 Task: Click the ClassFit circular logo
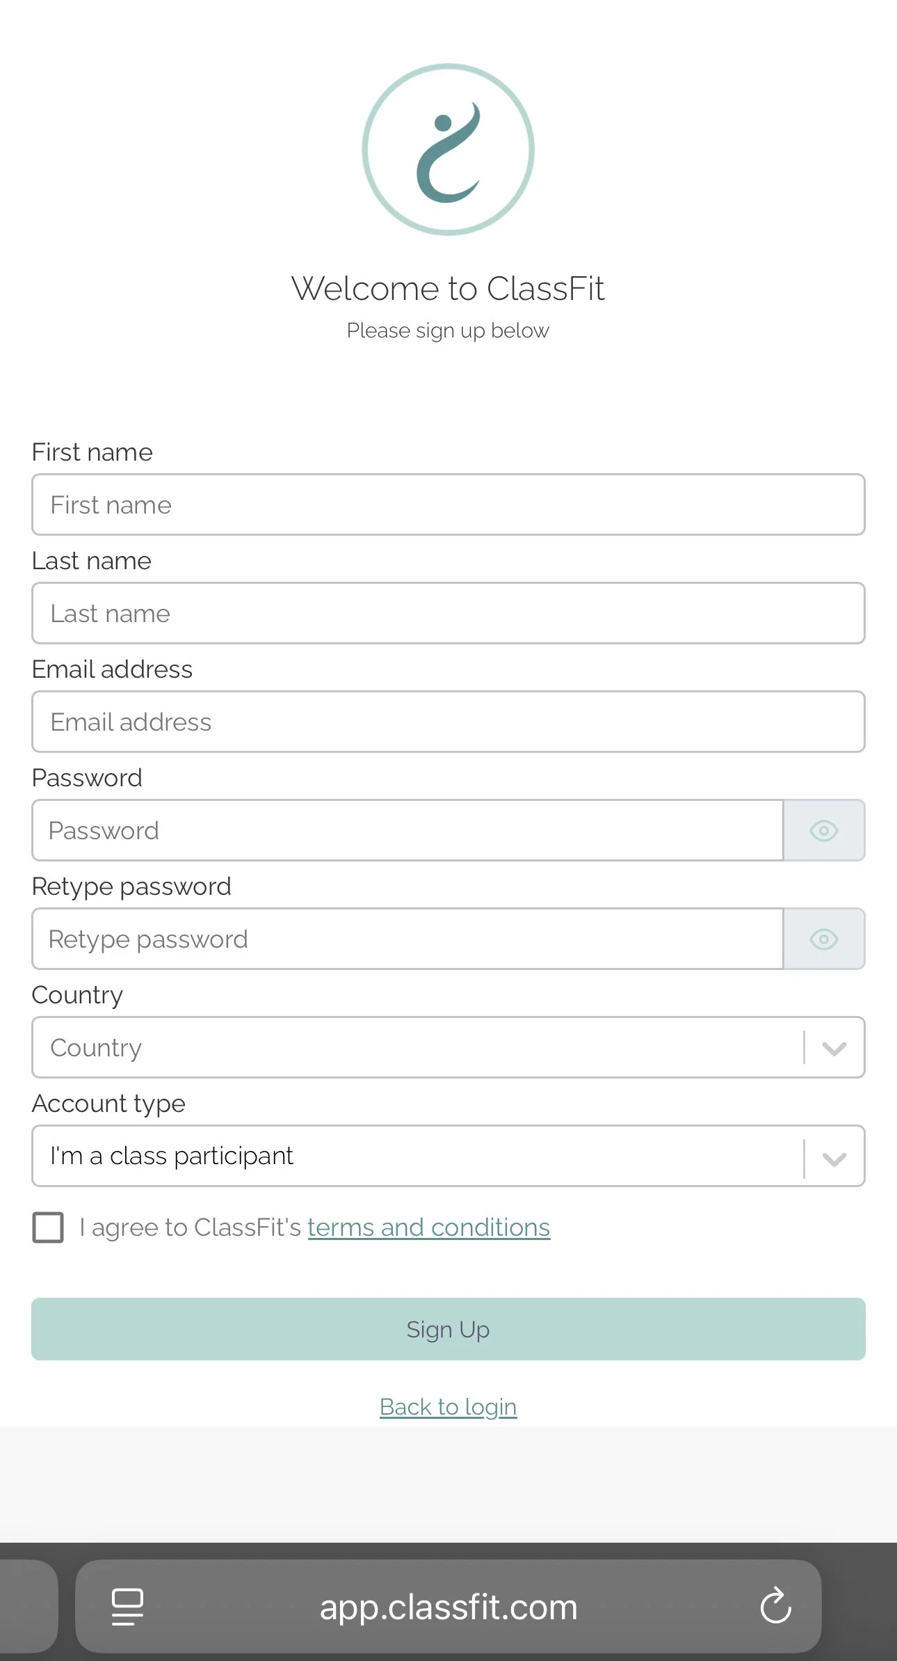[x=448, y=150]
